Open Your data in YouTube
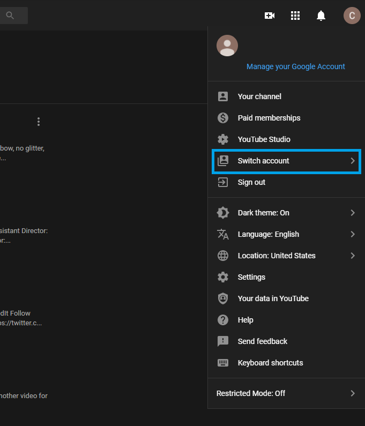 click(x=286, y=298)
